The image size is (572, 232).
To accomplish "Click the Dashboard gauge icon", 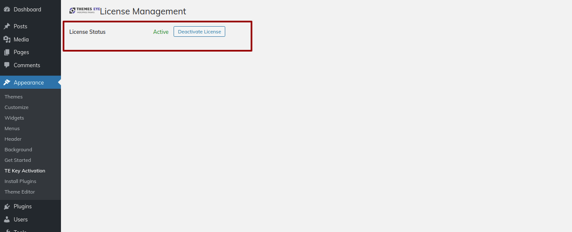I will click(7, 9).
